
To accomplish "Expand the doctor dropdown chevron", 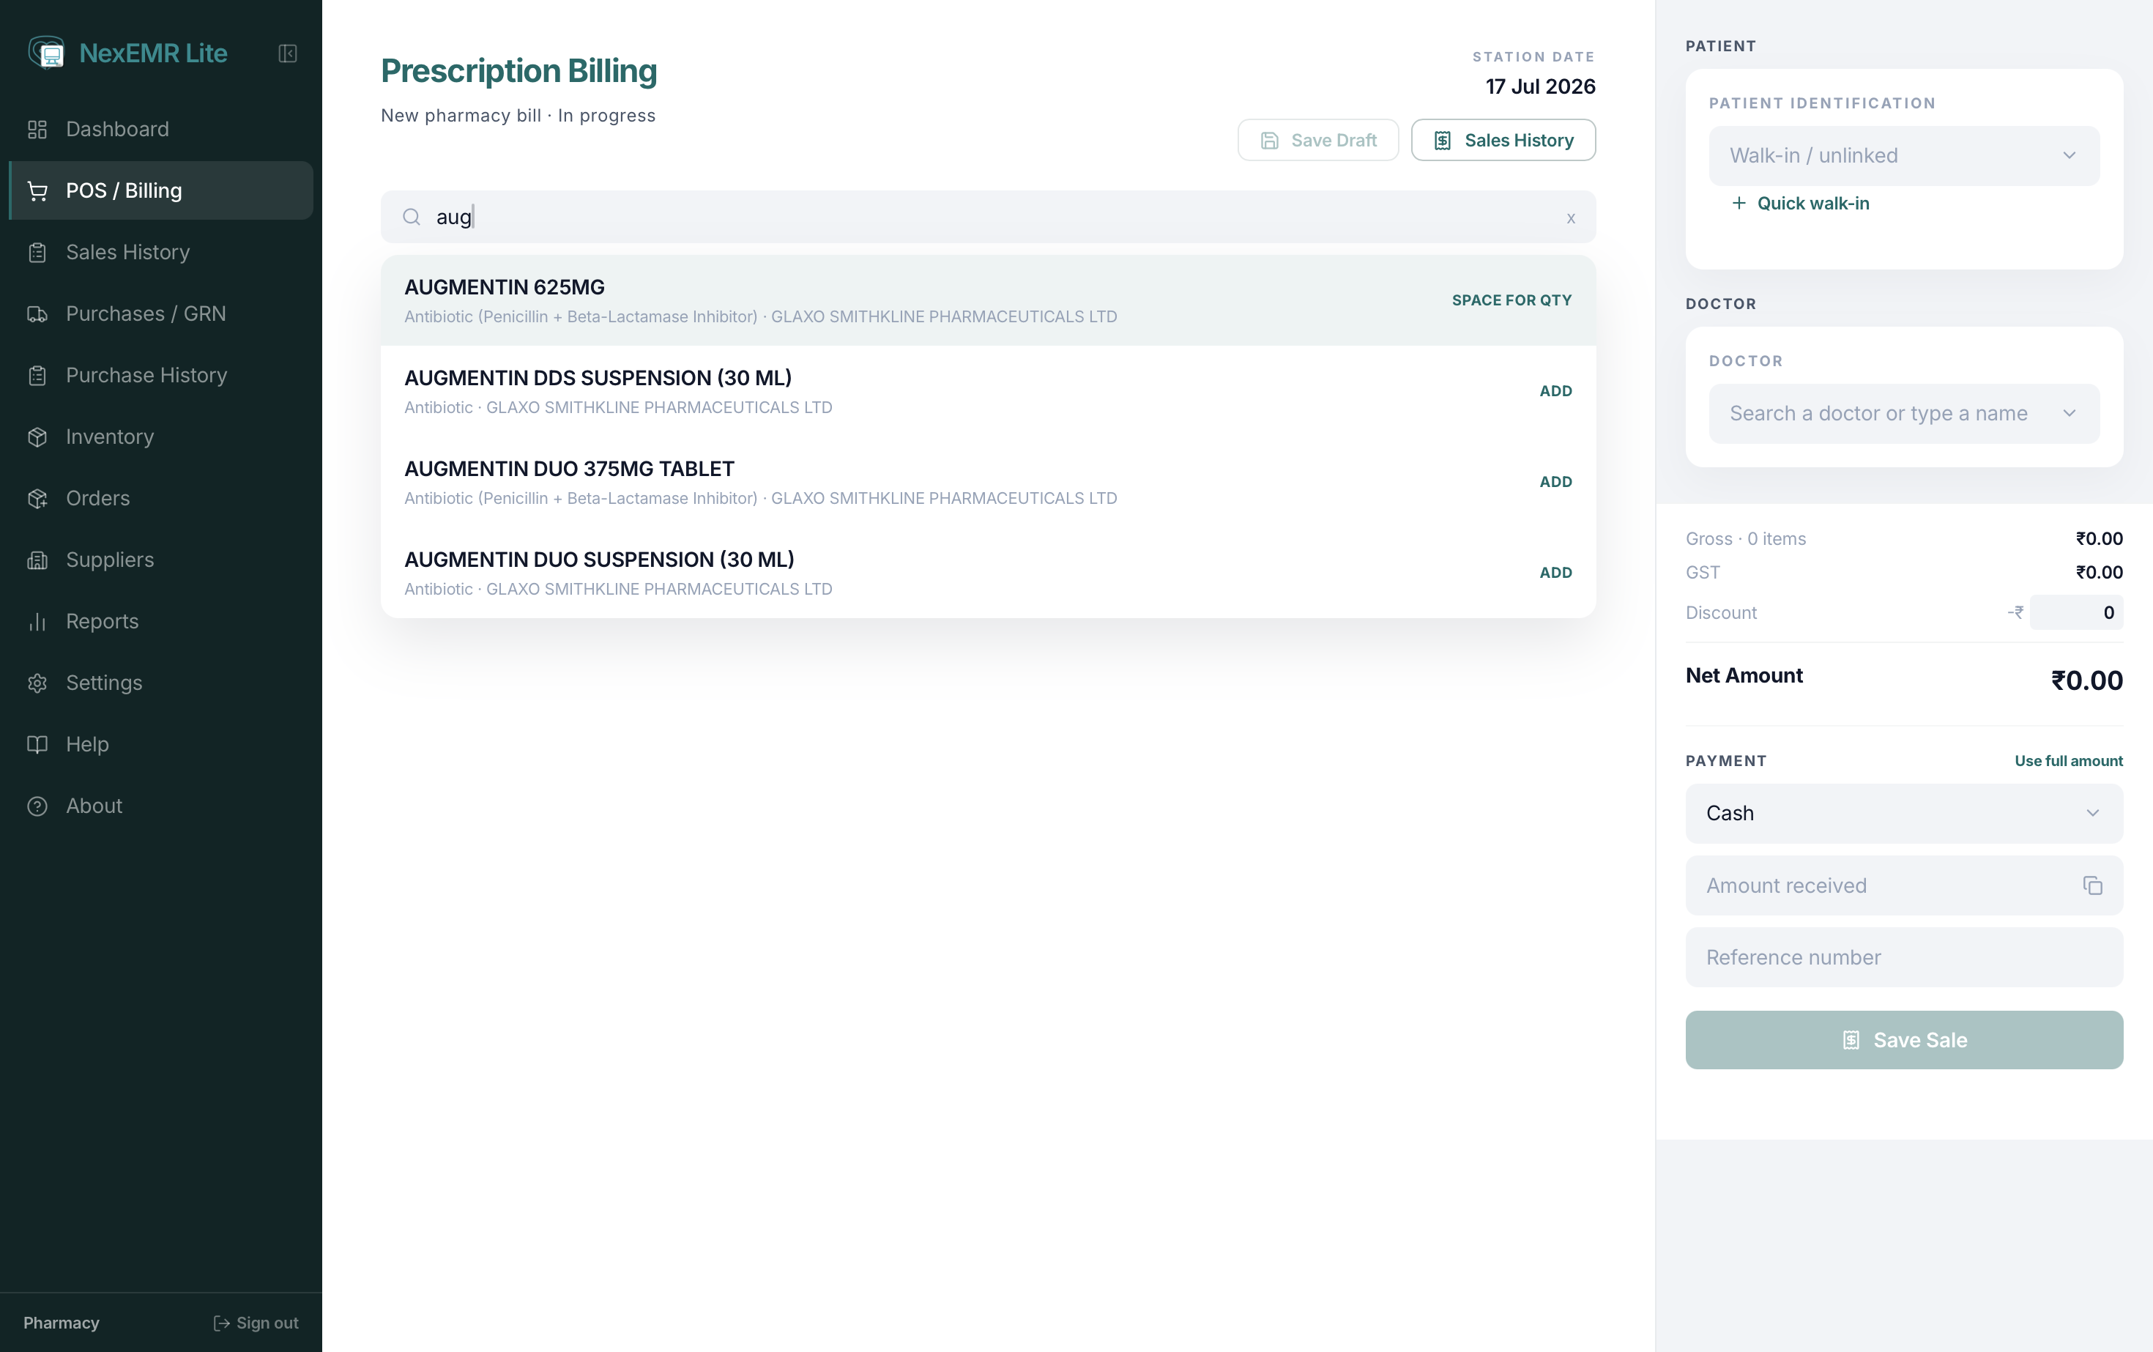I will click(2068, 414).
